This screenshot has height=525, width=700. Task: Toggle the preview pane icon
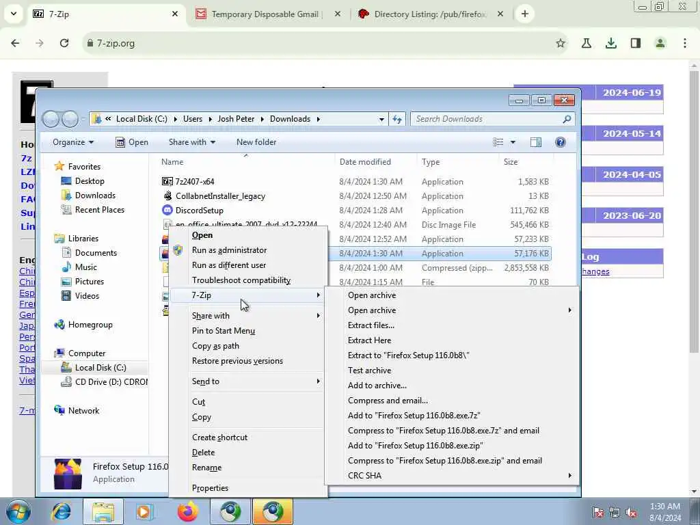(536, 142)
